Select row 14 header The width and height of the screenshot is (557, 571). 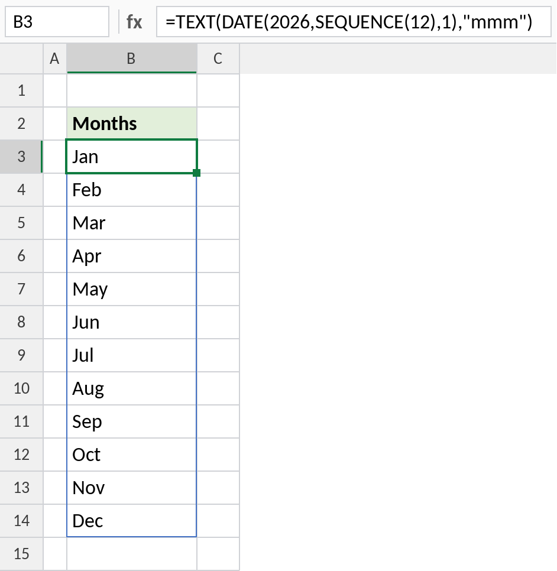[x=21, y=521]
